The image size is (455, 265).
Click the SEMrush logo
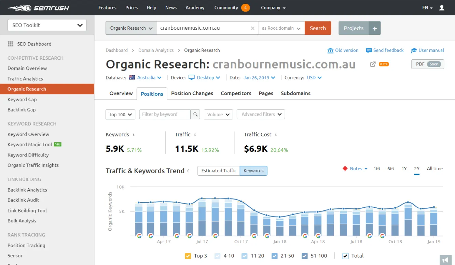(x=39, y=8)
